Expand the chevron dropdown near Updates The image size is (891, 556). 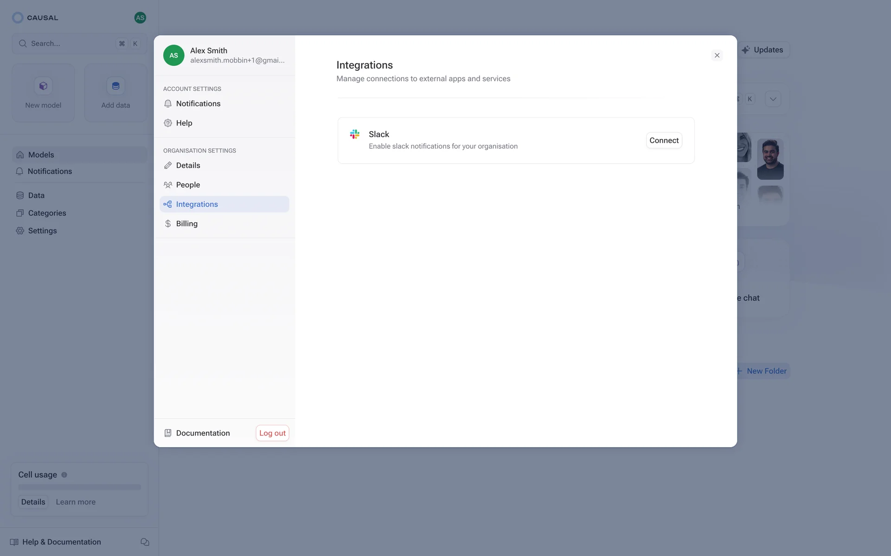tap(773, 99)
